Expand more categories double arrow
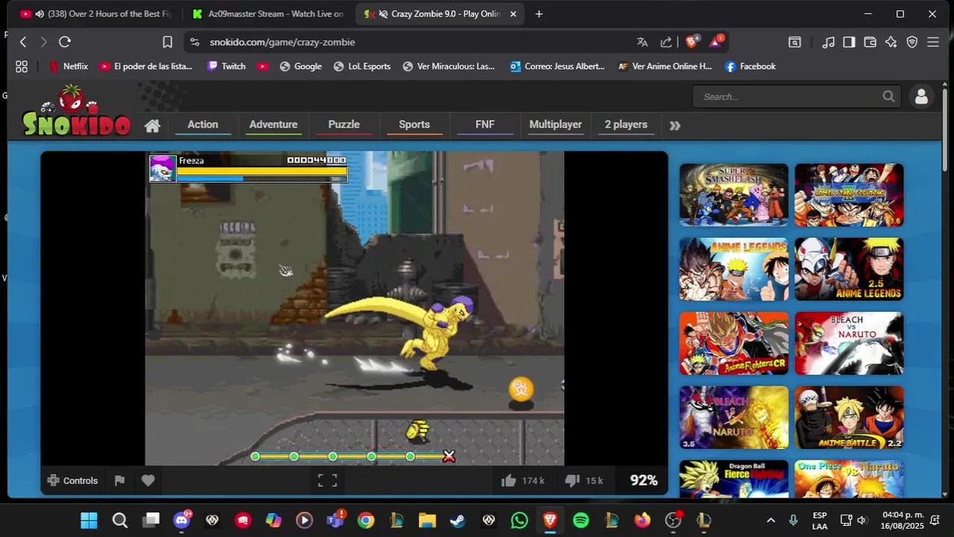This screenshot has width=954, height=537. [x=675, y=125]
